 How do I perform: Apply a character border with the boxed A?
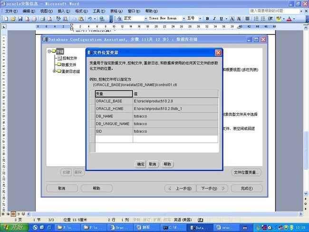232,19
